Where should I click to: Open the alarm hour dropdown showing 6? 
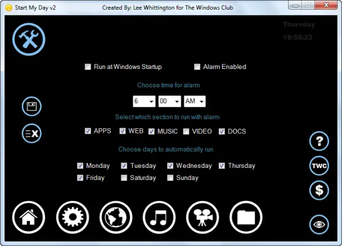(144, 101)
